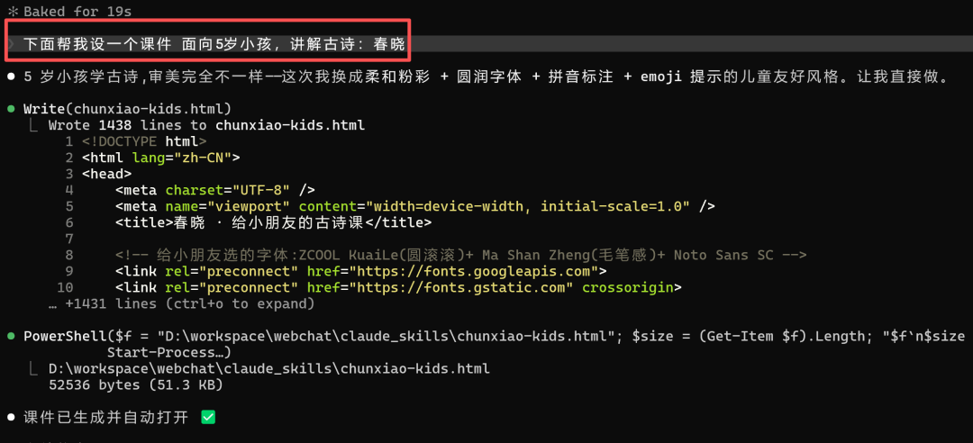Click line number 1 in code preview
This screenshot has width=973, height=443.
tap(68, 141)
